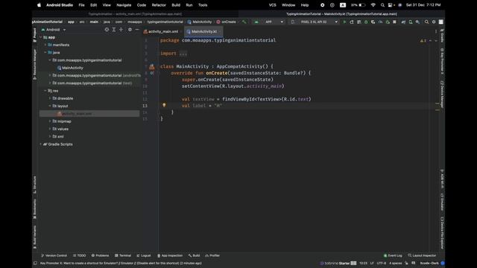
Task: Expand the manifests folder
Action: pos(45,45)
